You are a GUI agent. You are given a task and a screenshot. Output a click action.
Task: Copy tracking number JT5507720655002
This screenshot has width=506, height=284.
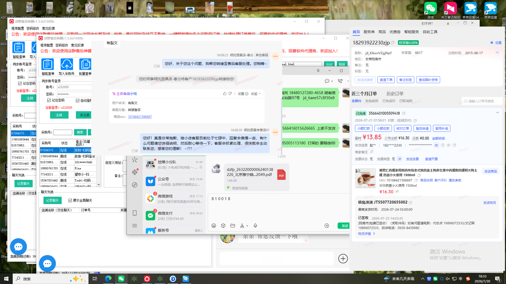(x=410, y=202)
